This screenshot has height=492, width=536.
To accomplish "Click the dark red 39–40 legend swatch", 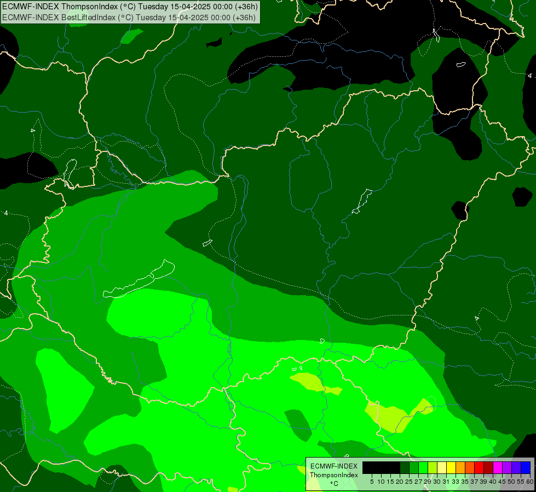I will click(488, 467).
